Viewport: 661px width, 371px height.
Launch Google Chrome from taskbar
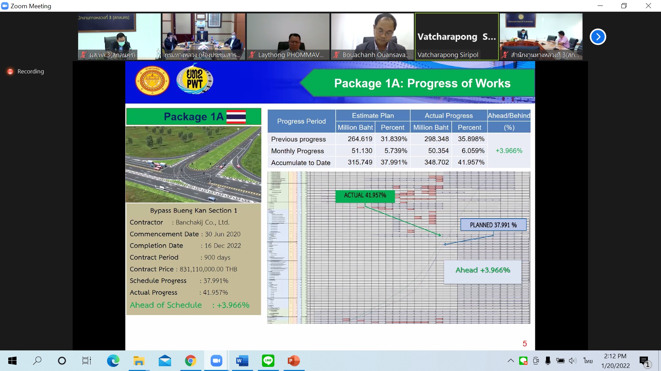tap(190, 361)
